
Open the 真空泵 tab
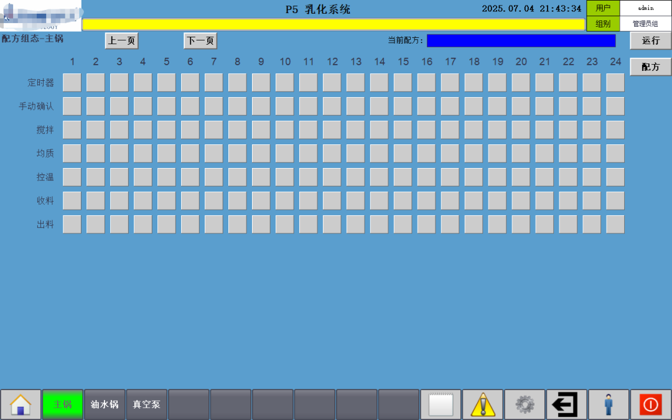click(x=147, y=404)
